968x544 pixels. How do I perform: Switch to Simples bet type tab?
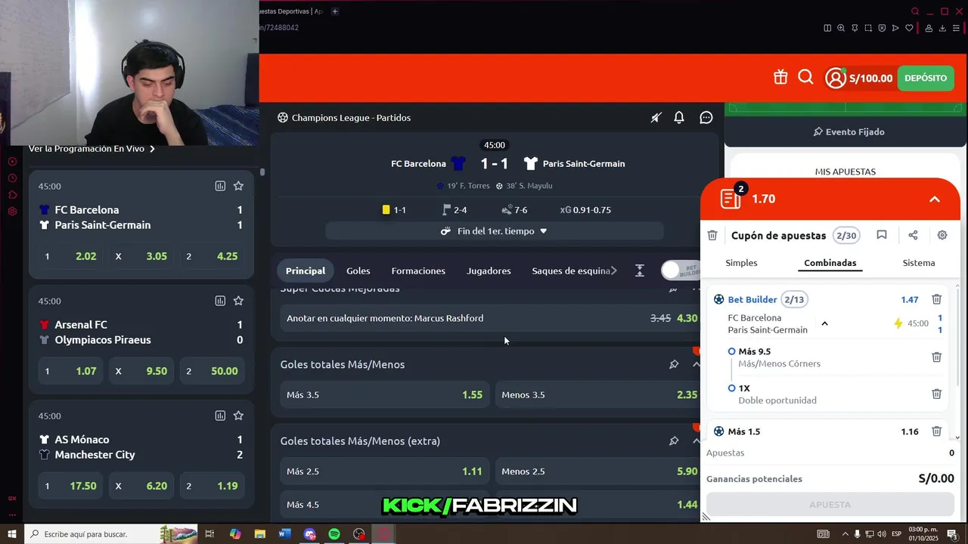point(741,263)
